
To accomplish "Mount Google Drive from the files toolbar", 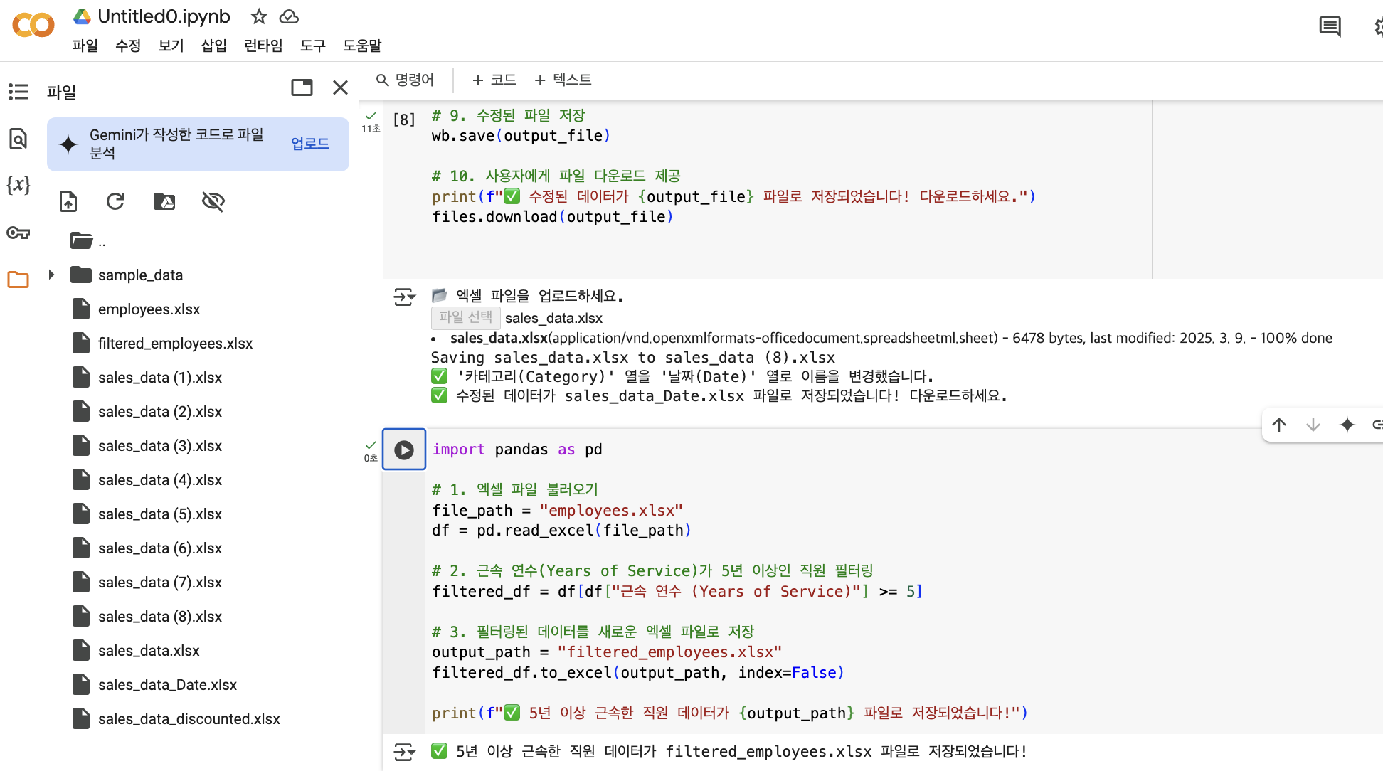I will 164,201.
